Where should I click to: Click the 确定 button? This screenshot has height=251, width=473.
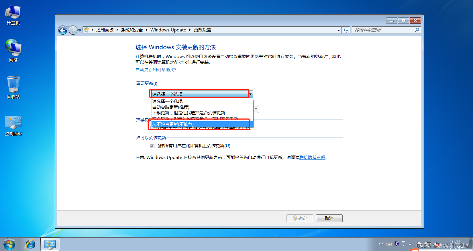[x=300, y=218]
